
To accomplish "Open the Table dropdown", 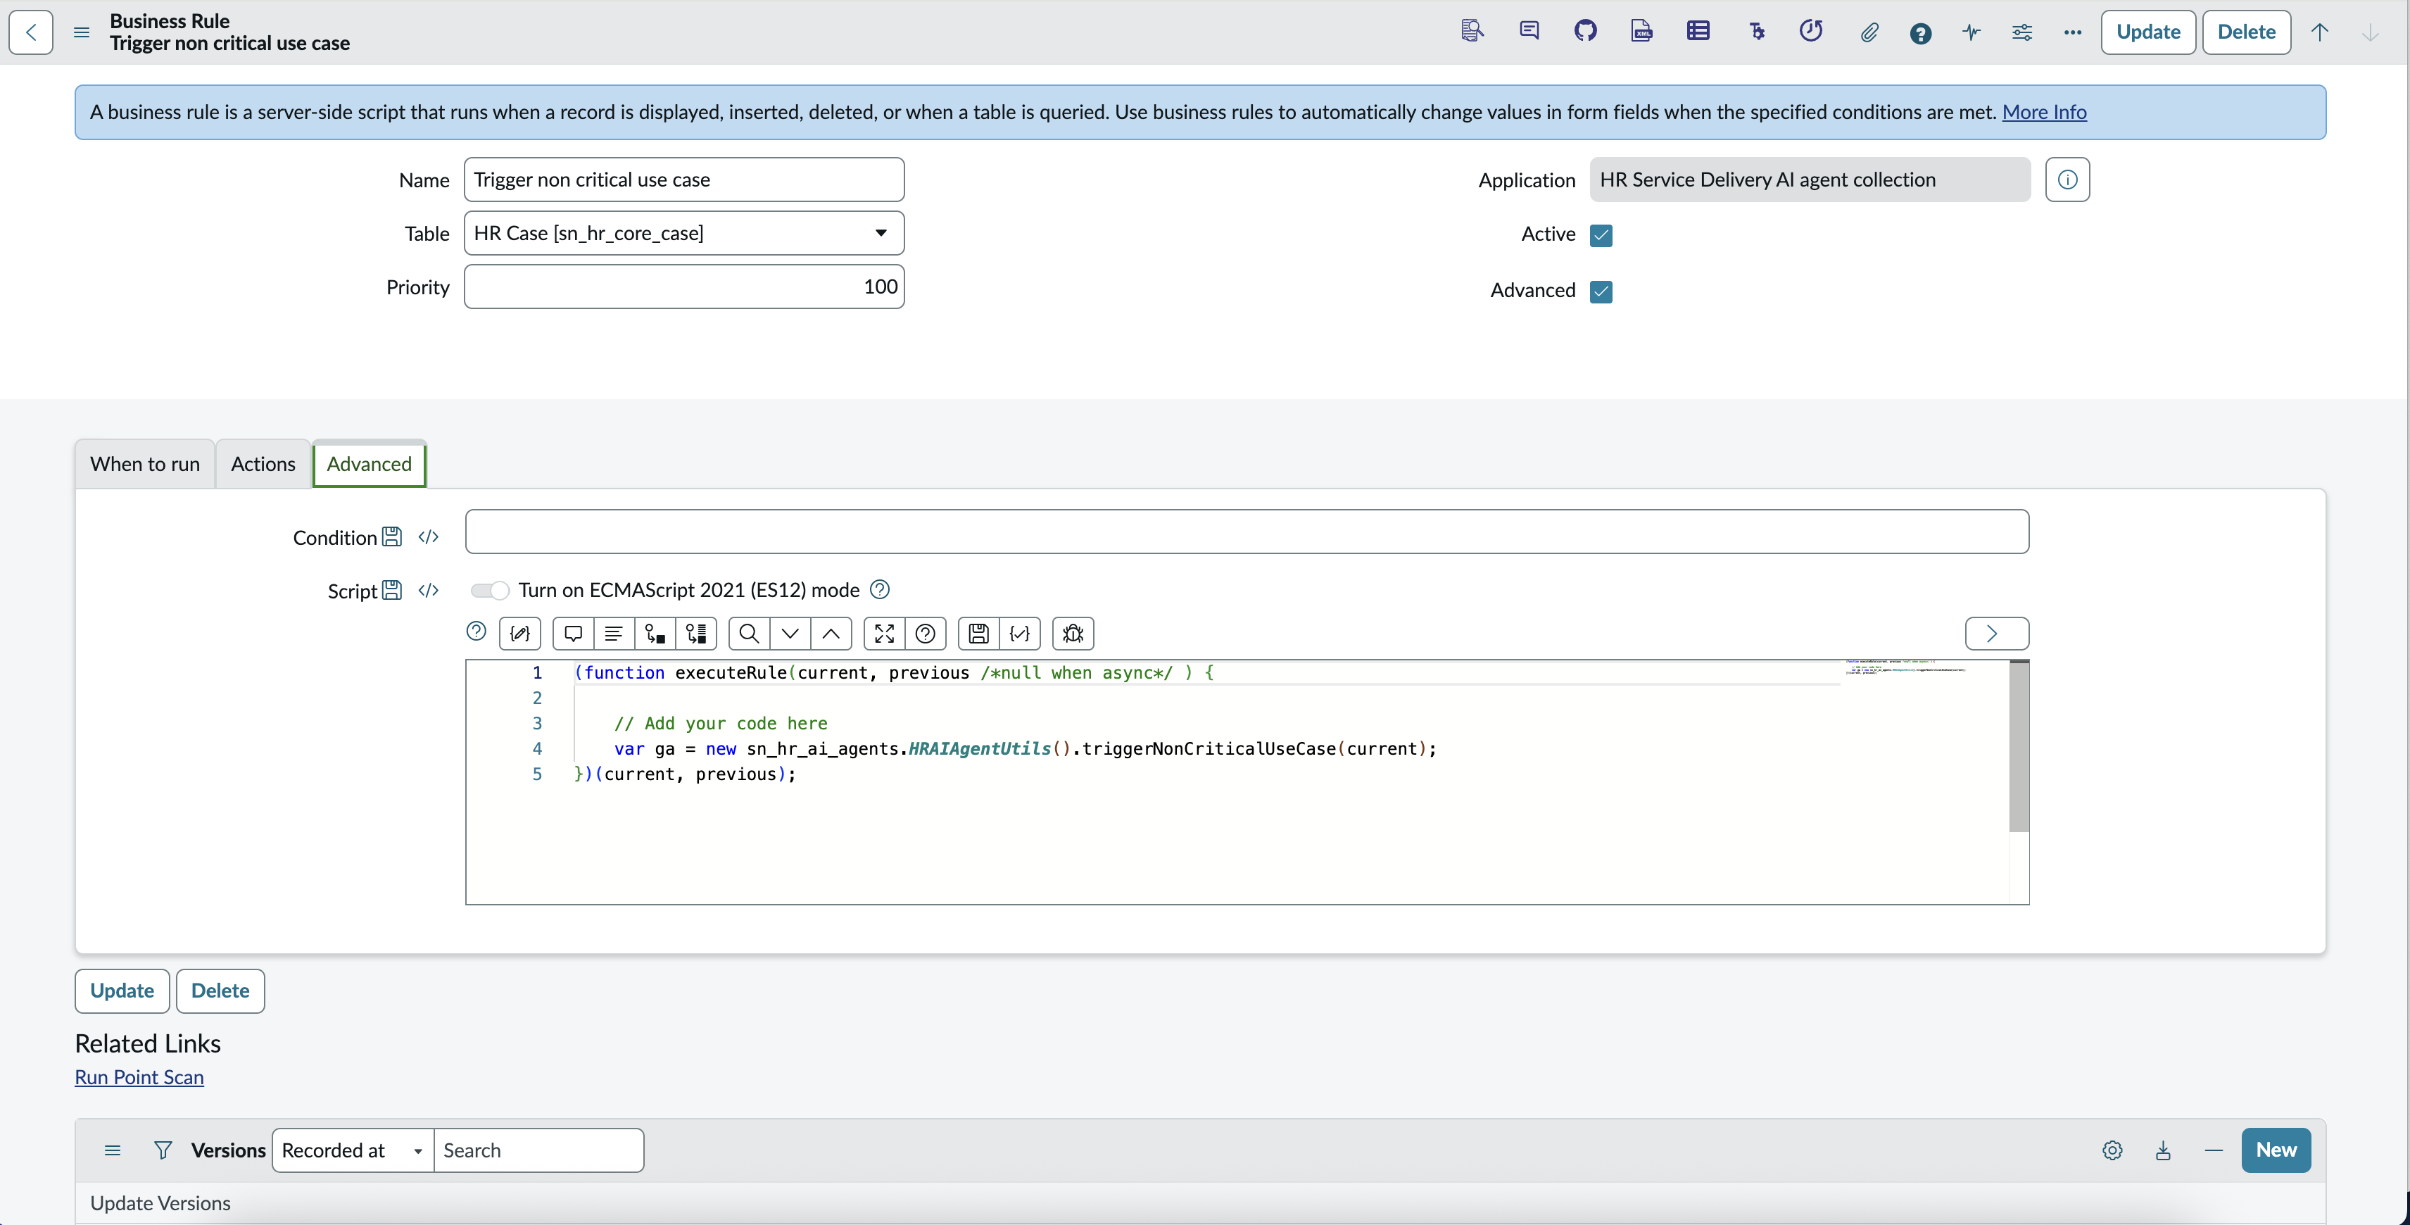I will coord(684,233).
